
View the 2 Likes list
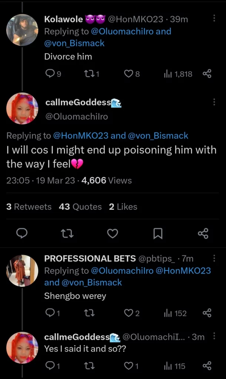click(123, 207)
